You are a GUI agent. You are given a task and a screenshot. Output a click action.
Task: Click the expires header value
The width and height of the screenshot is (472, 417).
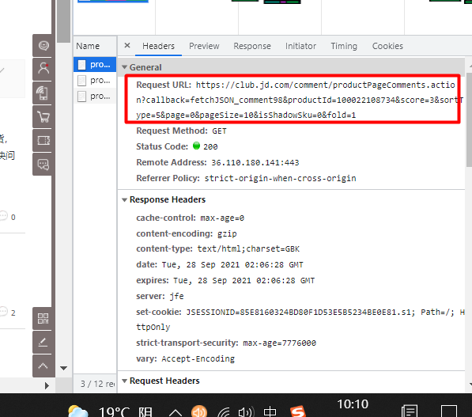[x=244, y=281]
